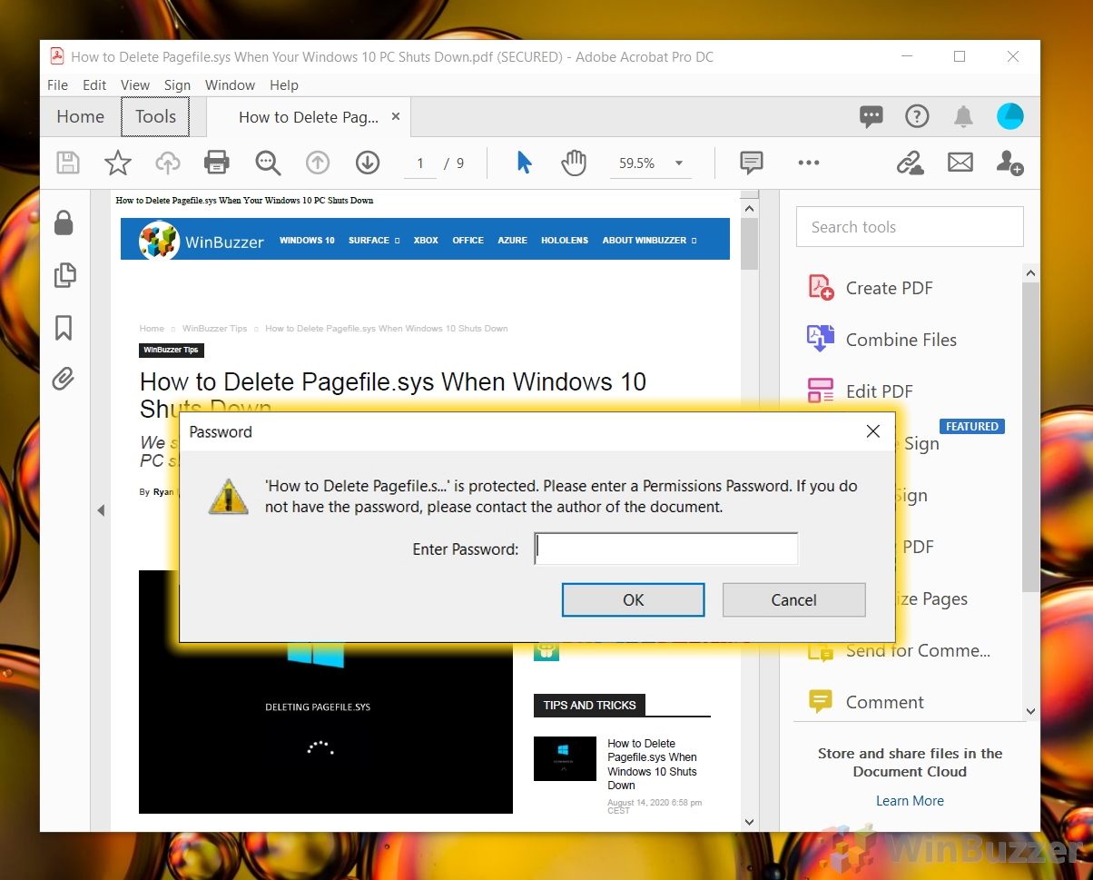
Task: Click the send by email envelope icon
Action: coord(960,163)
